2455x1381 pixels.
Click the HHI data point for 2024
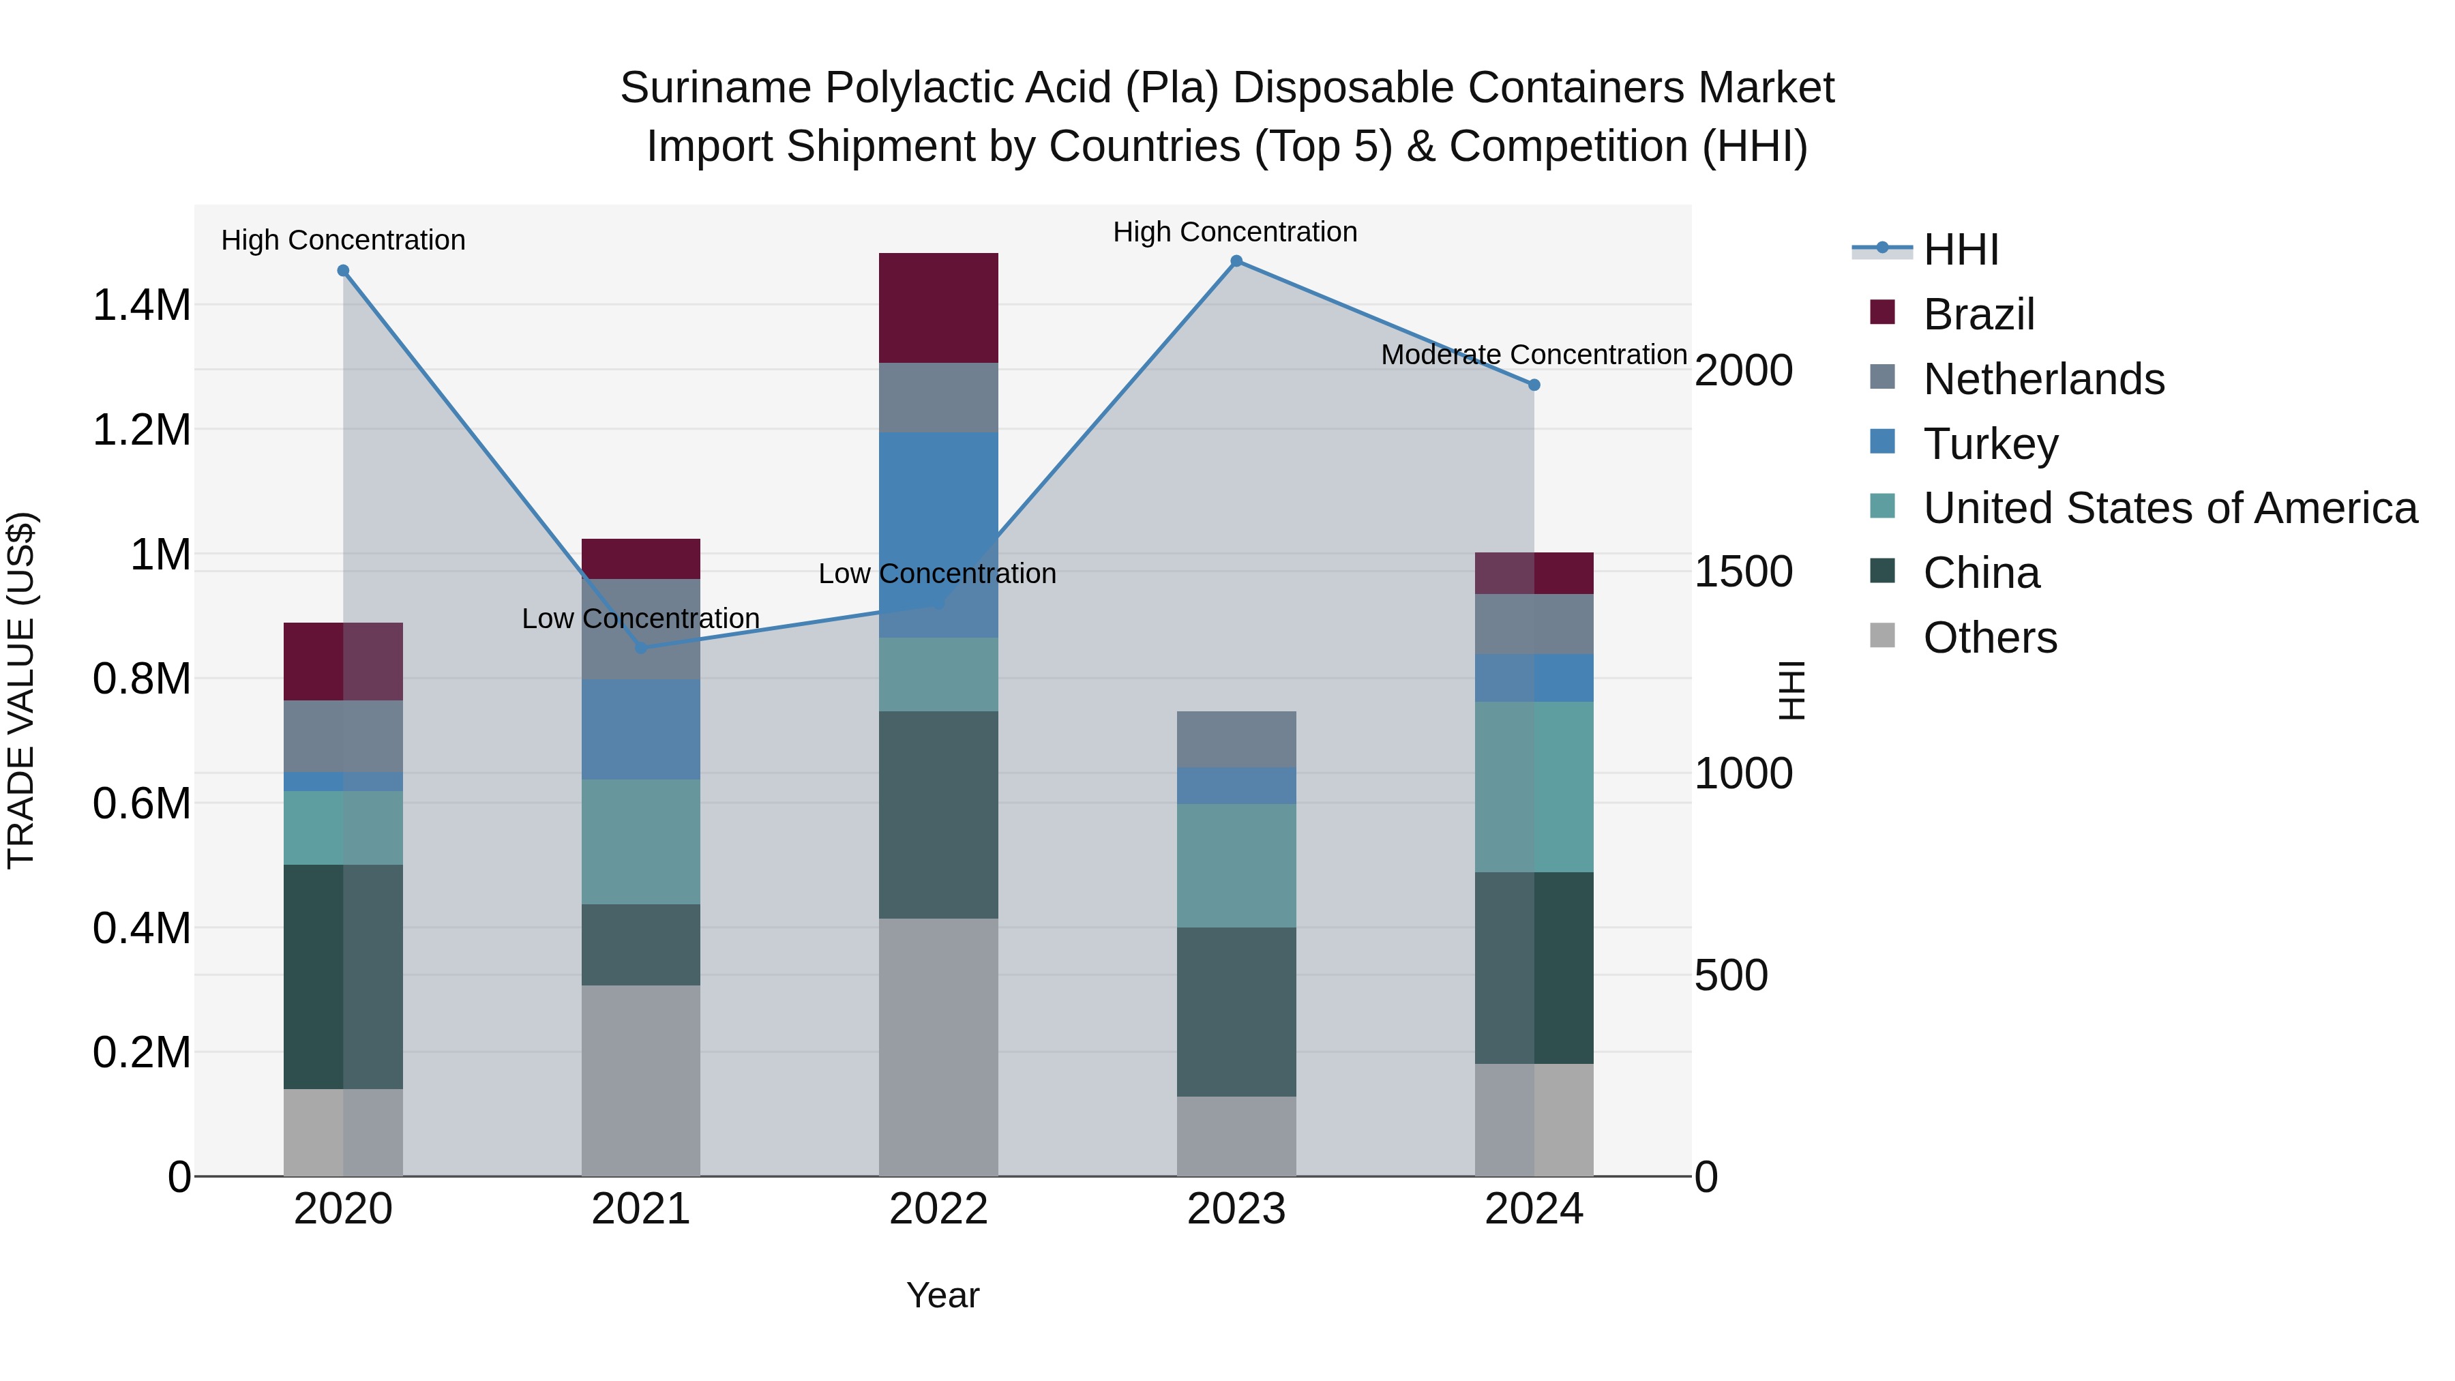1534,385
